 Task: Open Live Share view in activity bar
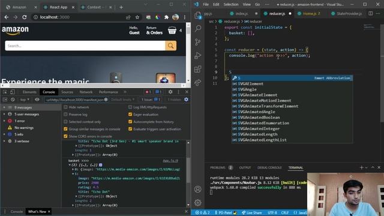click(x=198, y=82)
